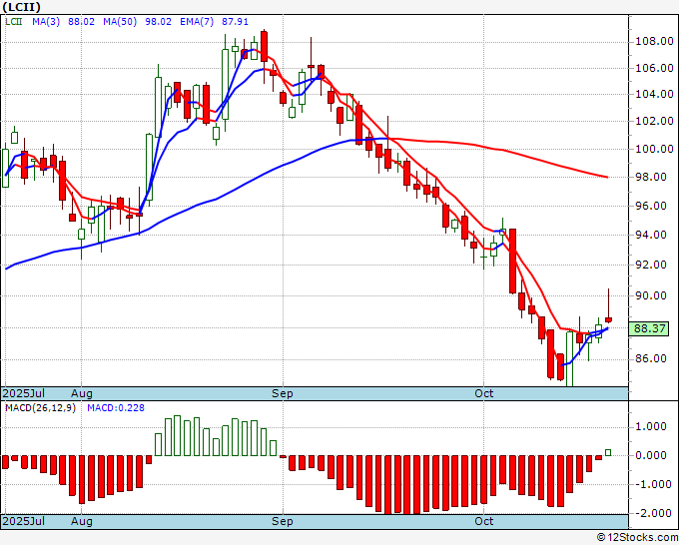
Task: Click the current price tag 88.37
Action: (650, 328)
